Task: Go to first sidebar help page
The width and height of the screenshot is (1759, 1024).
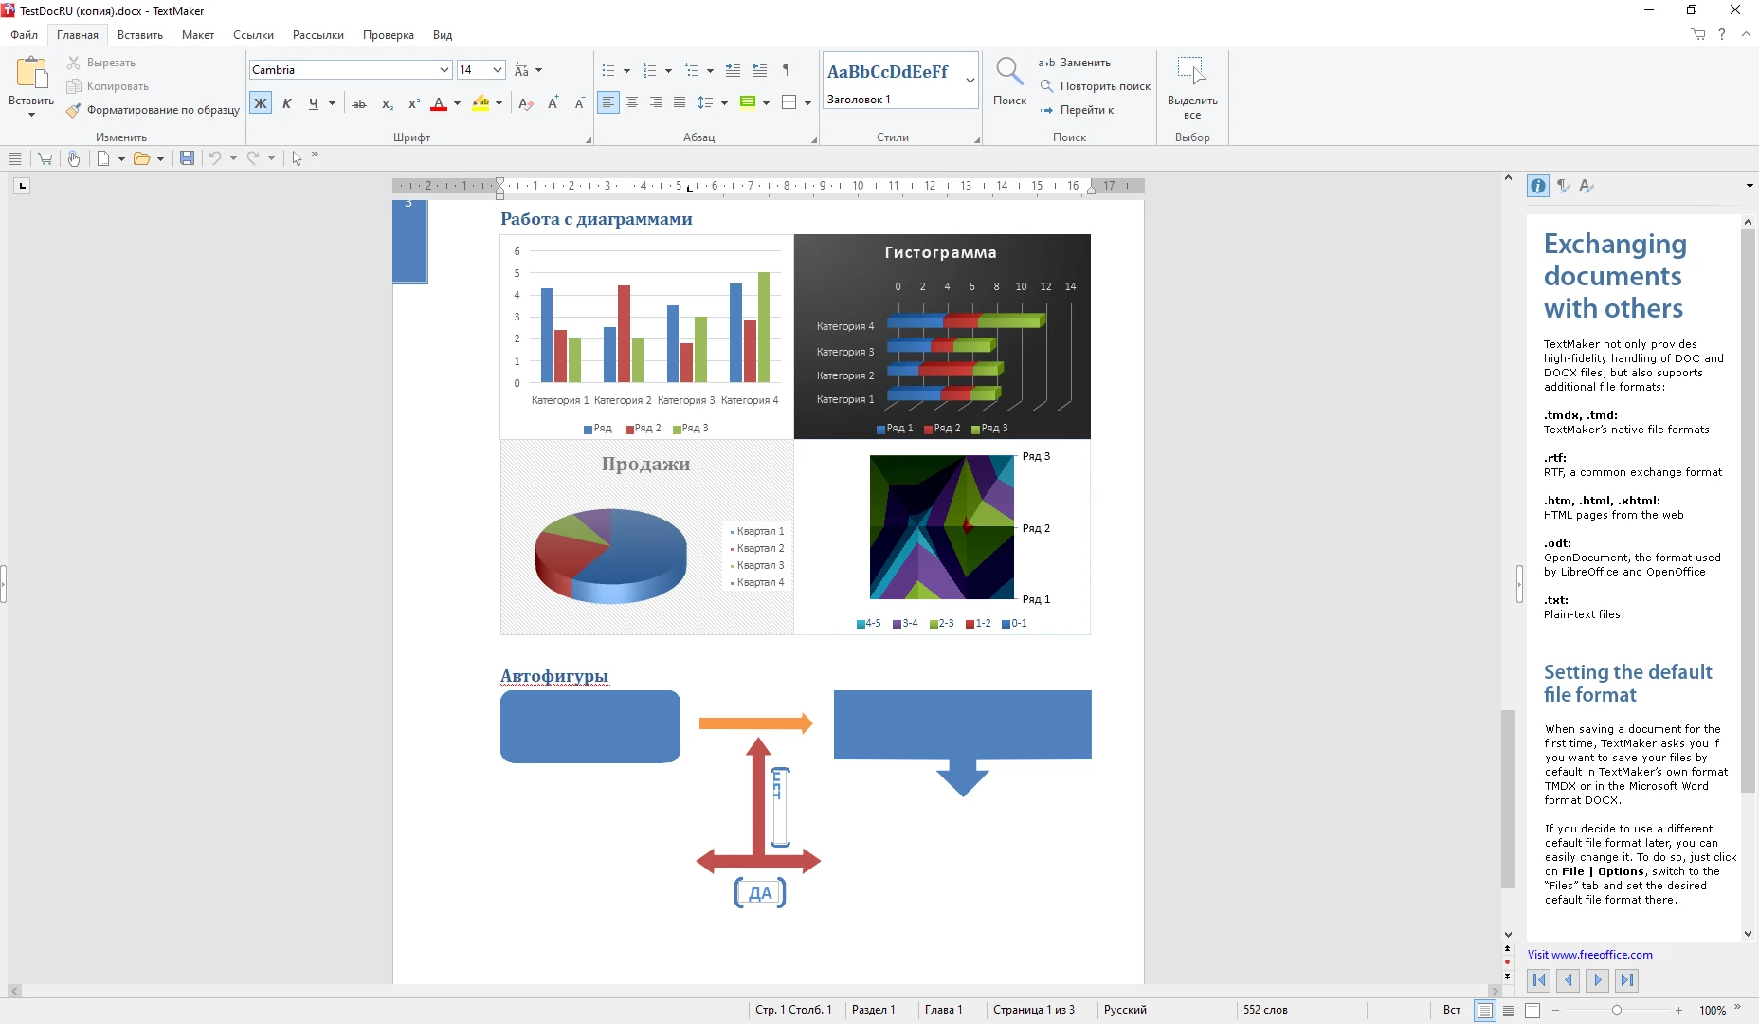Action: coord(1539,980)
